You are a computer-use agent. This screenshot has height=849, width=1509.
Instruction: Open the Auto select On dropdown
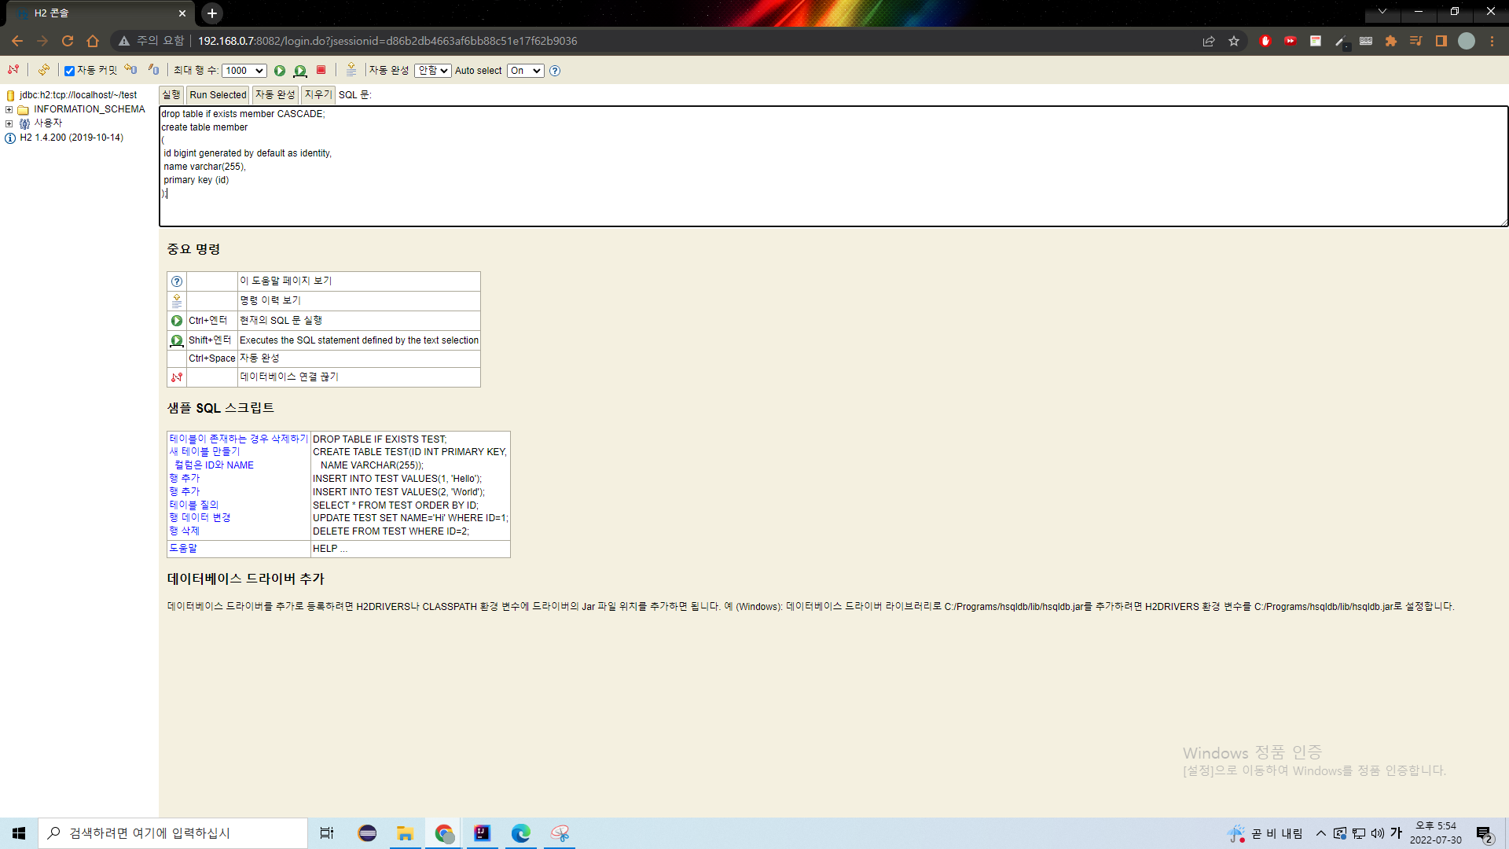(525, 71)
